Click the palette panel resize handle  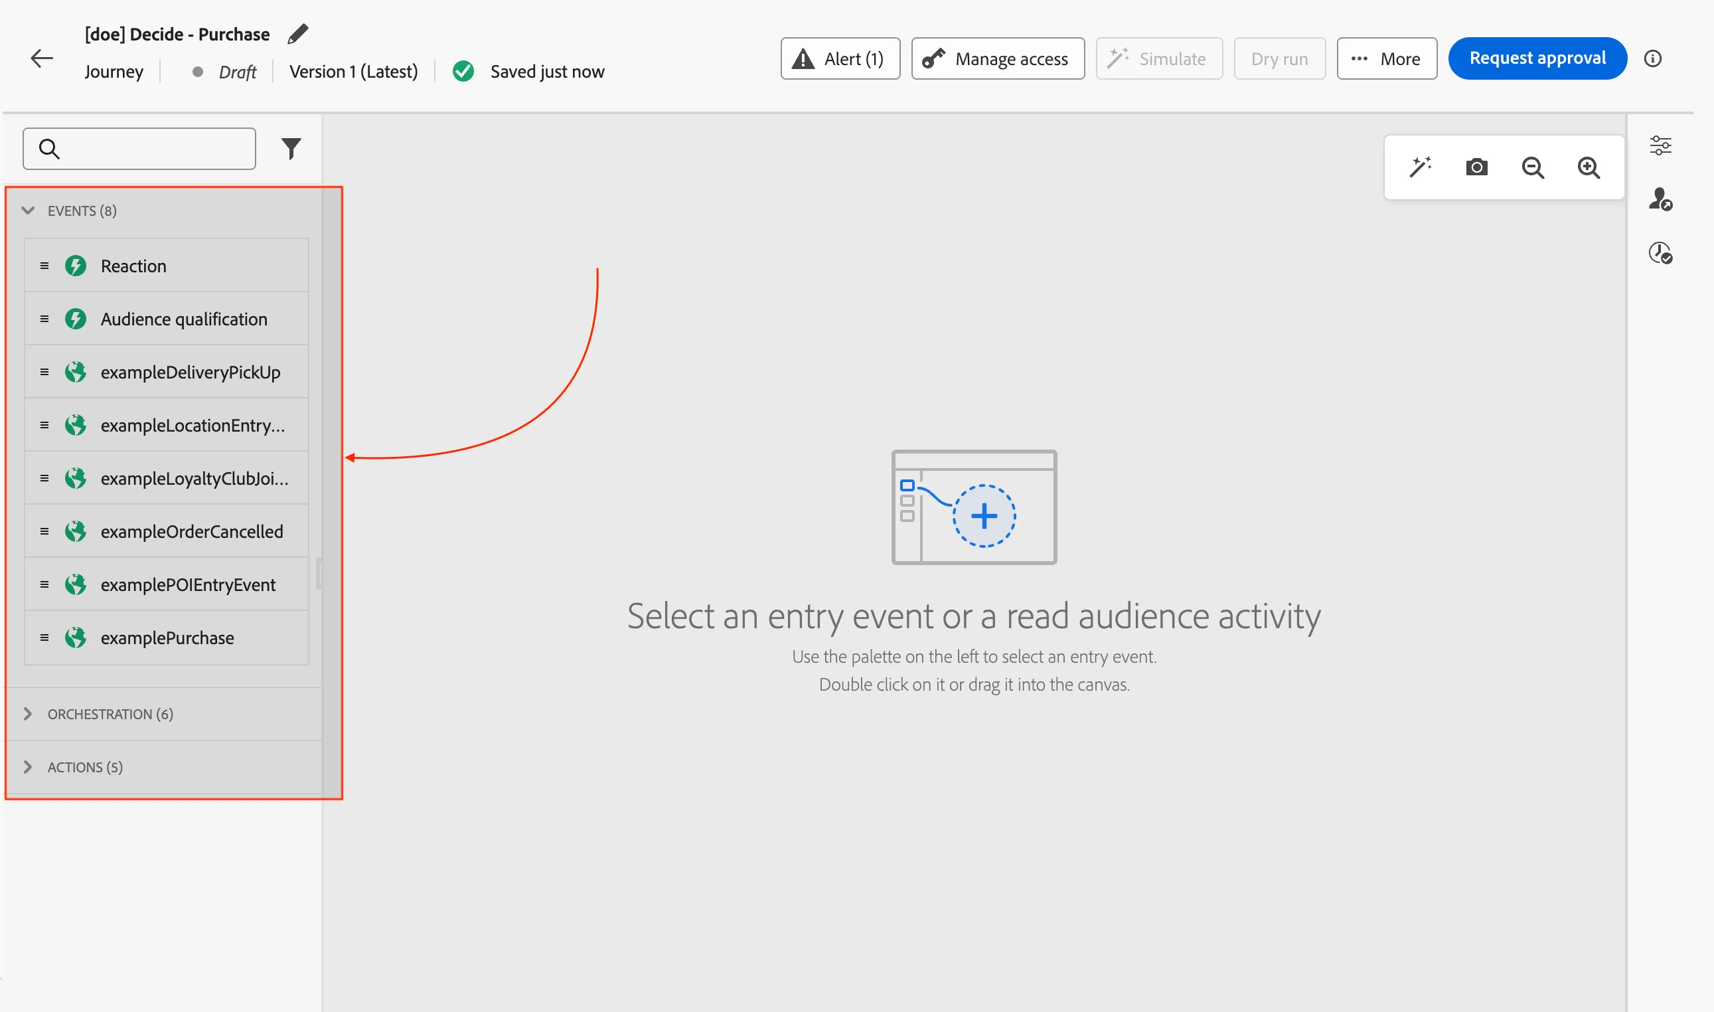[318, 574]
